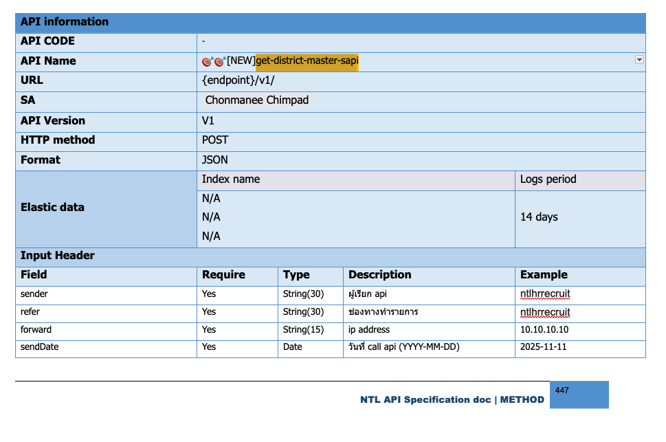The image size is (666, 442).
Task: Click the {endpoint}/v1/ URL value
Action: [x=238, y=80]
